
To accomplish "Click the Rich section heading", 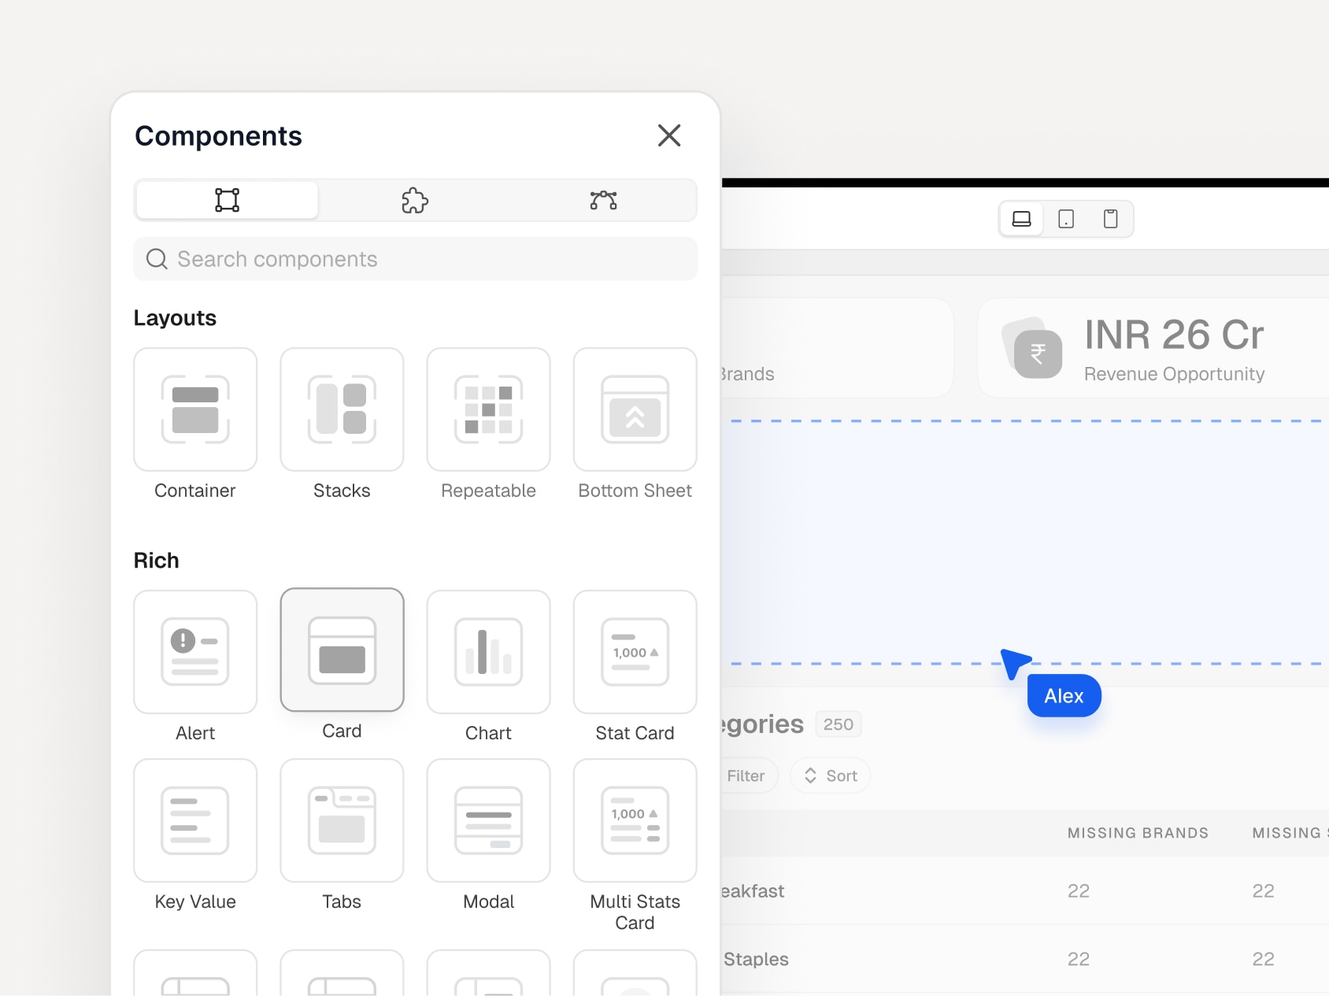I will point(157,561).
